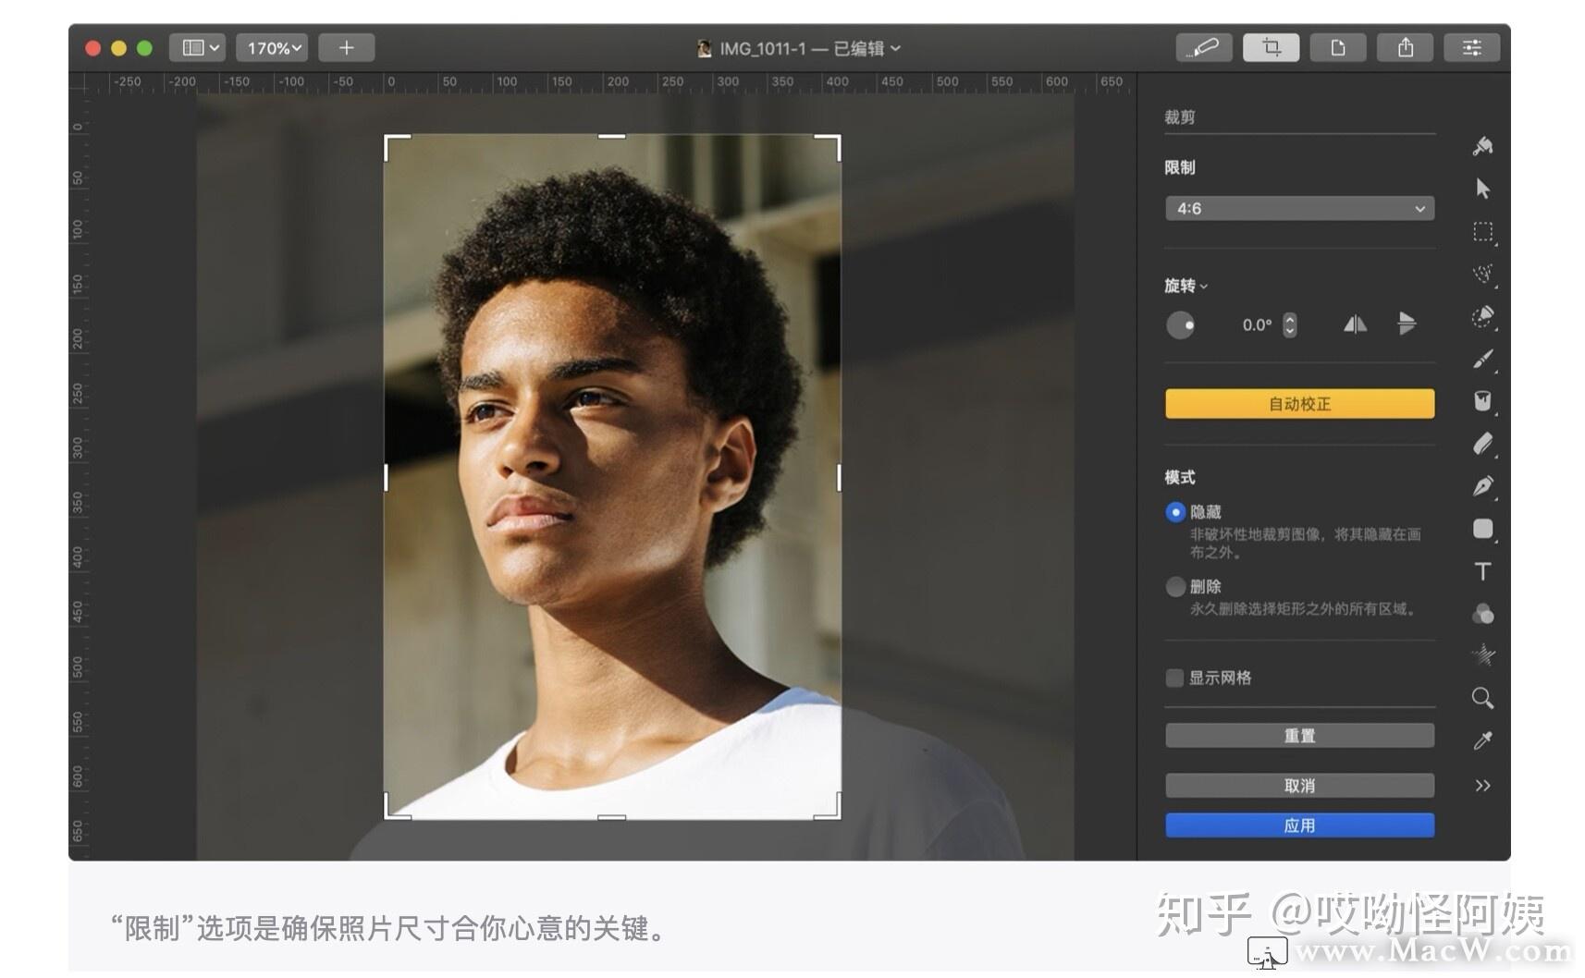Select the Zoom magnifier tool
The width and height of the screenshot is (1585, 978).
(x=1482, y=698)
